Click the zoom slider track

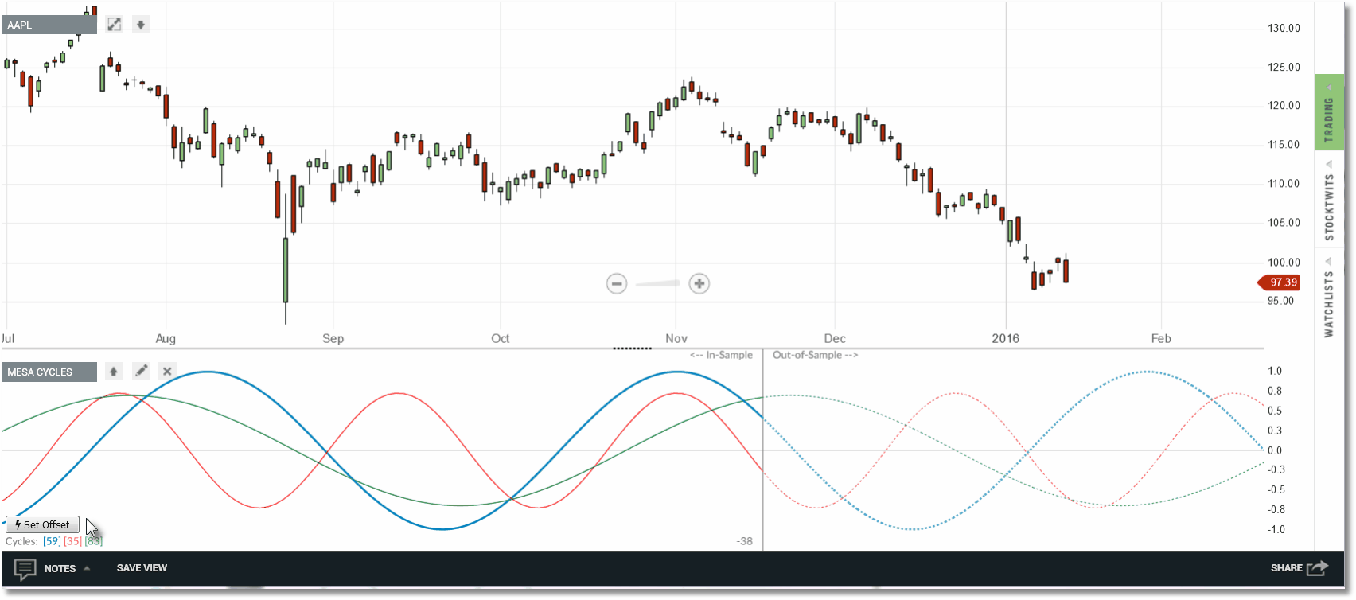pos(657,283)
